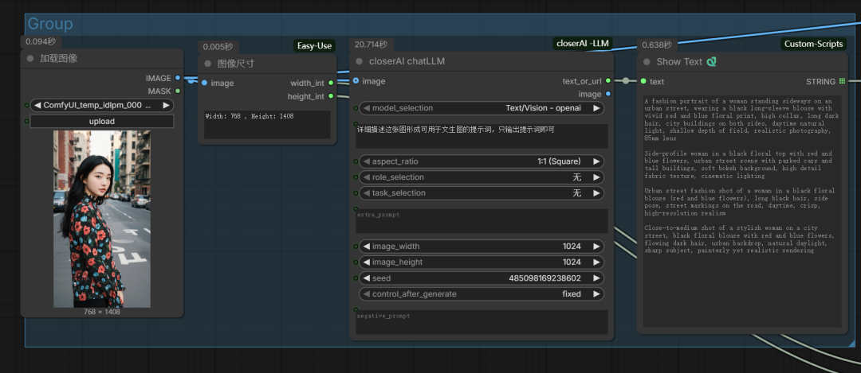
Task: Click the 加载图像 node title
Action: [59, 58]
